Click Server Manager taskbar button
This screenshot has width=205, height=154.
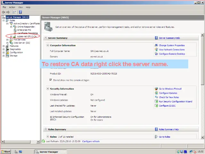click(x=51, y=152)
